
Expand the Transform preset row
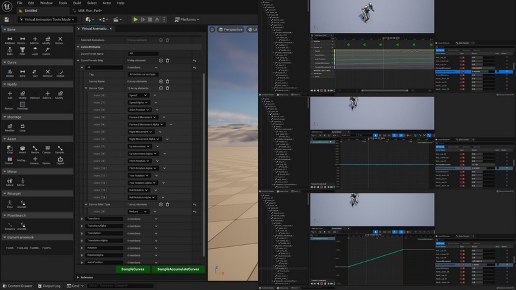(x=82, y=218)
